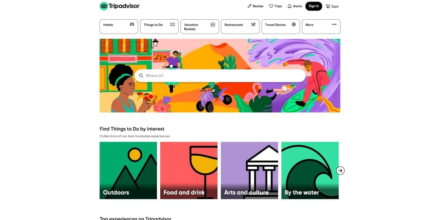
Task: Click the magnifier icon in search bar
Action: click(141, 76)
